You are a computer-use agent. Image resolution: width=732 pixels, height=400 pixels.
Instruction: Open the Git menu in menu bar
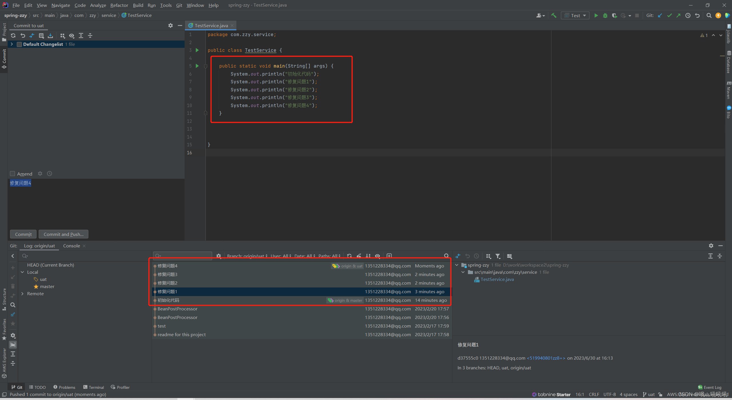click(x=179, y=5)
